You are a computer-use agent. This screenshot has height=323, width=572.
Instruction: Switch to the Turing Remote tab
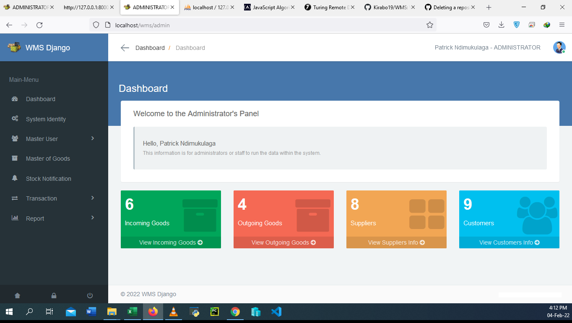pyautogui.click(x=329, y=8)
